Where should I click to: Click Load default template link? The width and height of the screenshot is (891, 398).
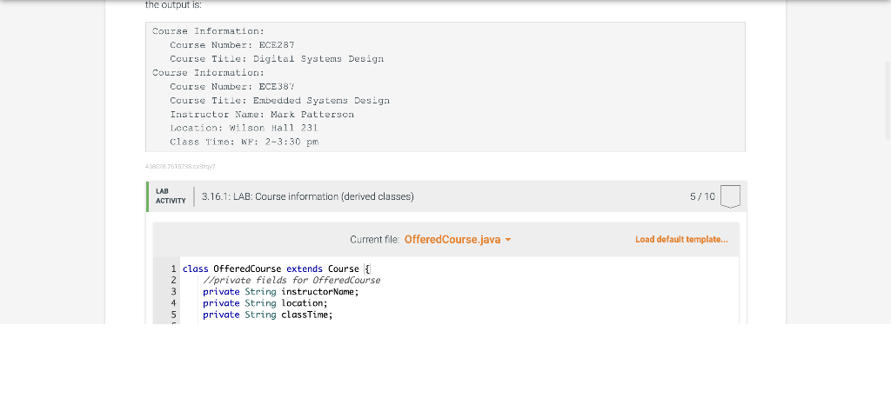(x=681, y=240)
